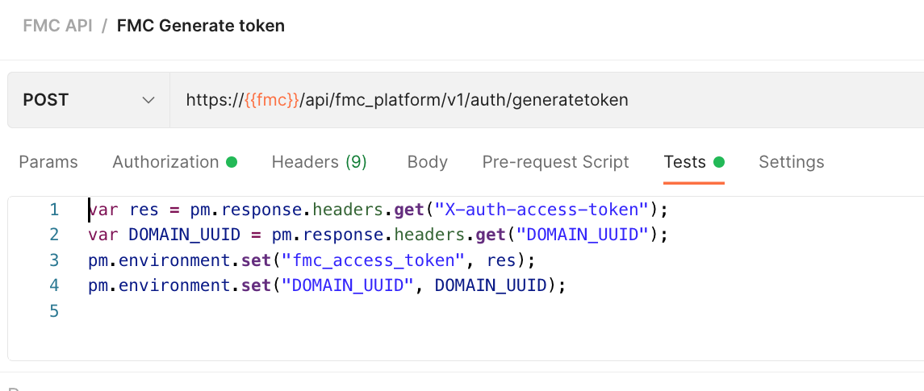Select the Tests tab

(684, 162)
